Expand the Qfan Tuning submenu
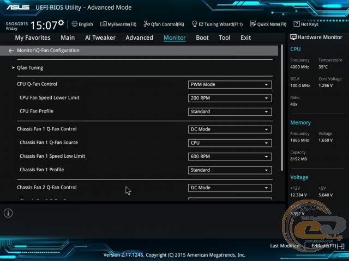Viewport: 349px width, 261px height. [30, 67]
